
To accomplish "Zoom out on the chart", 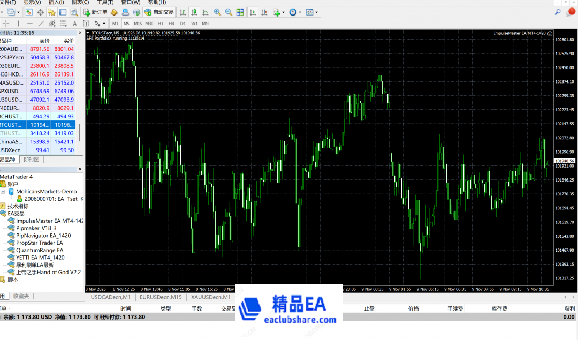I will point(229,12).
